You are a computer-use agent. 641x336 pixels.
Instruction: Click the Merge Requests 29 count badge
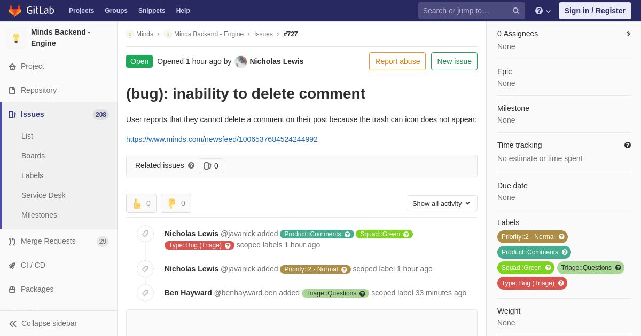(103, 242)
